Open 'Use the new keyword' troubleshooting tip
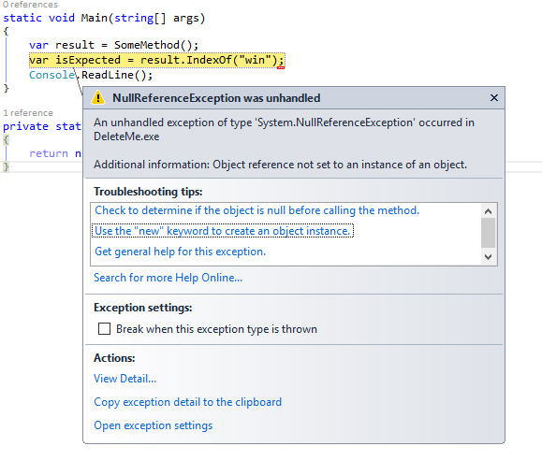This screenshot has width=542, height=475. coord(222,231)
